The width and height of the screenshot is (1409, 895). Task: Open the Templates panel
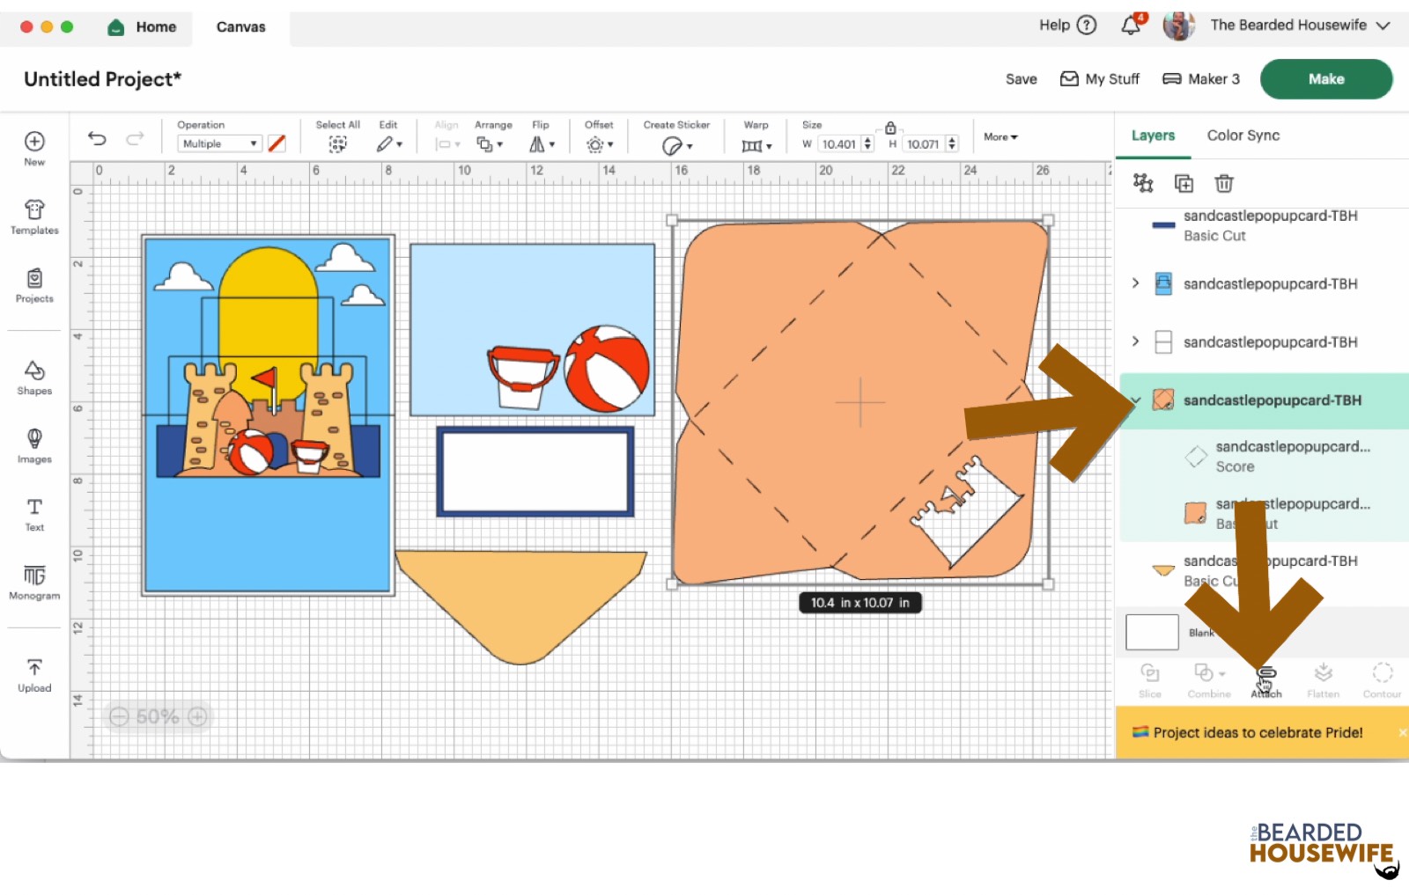click(34, 216)
